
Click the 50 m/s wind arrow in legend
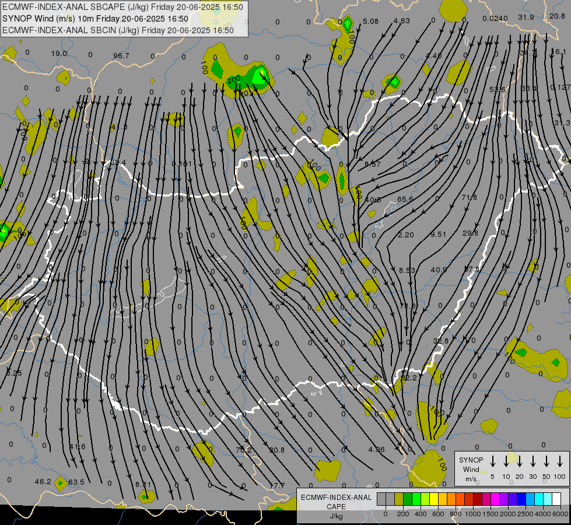coord(547,461)
